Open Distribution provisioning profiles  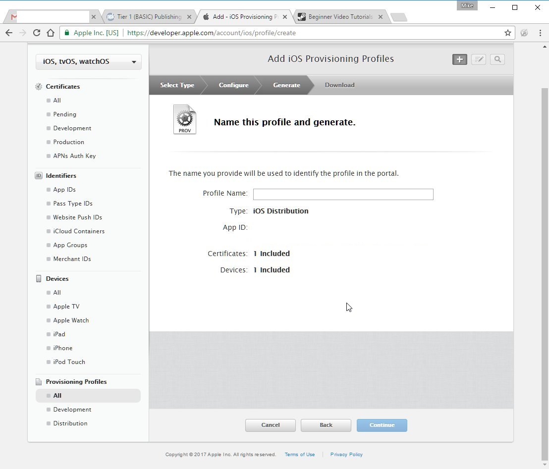pos(70,423)
